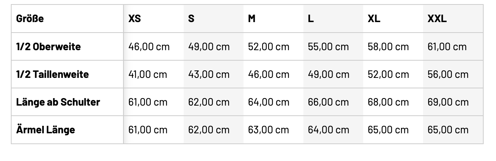Screen dimensions: 496x161
Task: Select the 41,00 cm Taillenweite cell
Action: [x=148, y=75]
